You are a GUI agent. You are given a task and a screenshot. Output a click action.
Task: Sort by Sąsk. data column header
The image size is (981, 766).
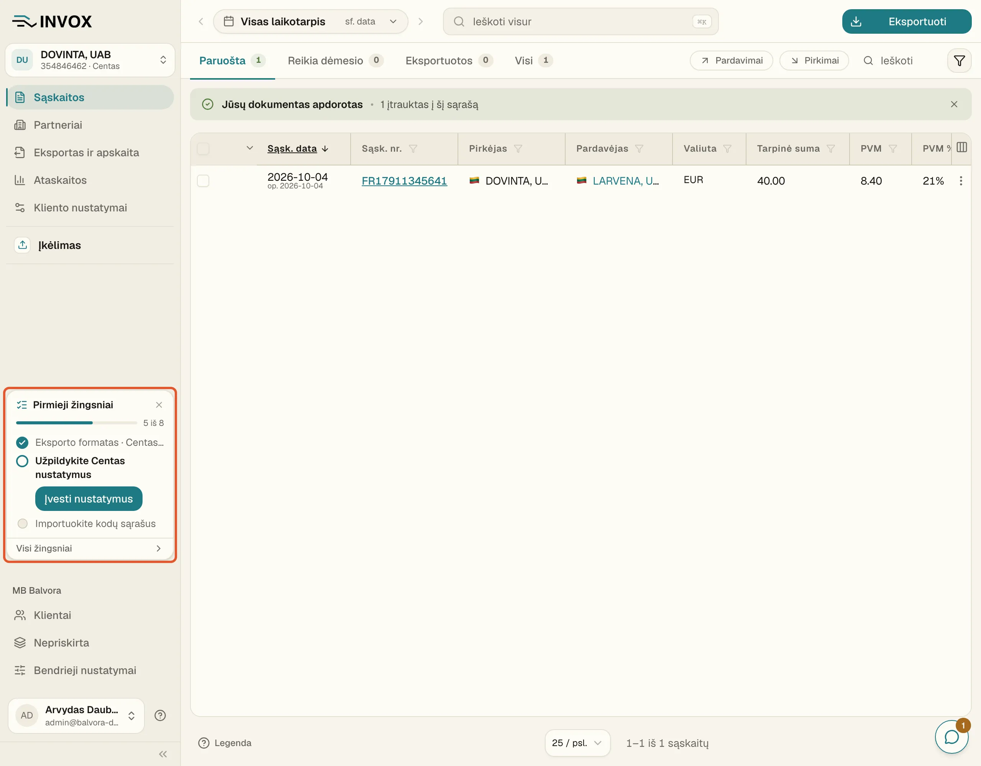(297, 149)
